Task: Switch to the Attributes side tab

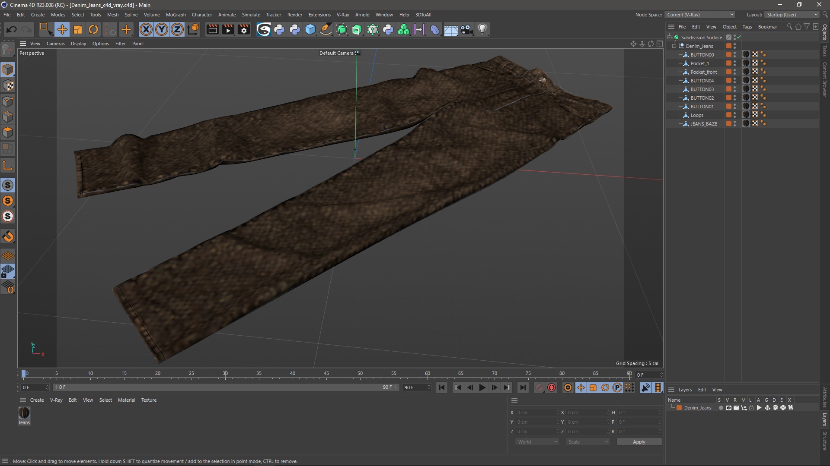Action: [824, 397]
